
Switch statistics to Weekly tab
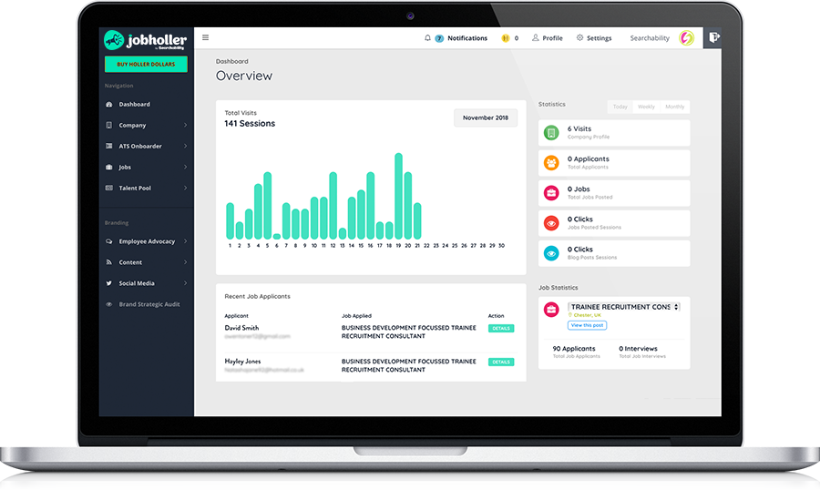click(x=646, y=107)
